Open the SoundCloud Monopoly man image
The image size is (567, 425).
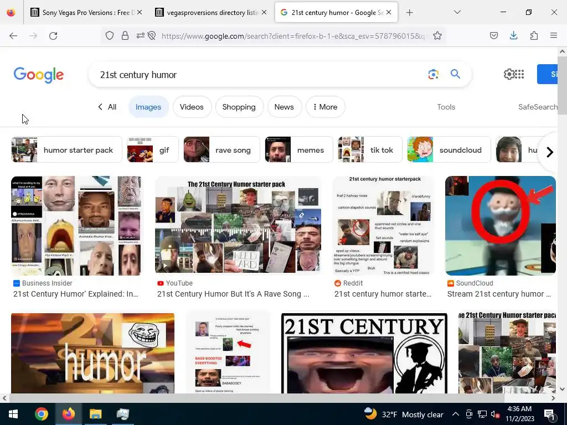pos(501,226)
